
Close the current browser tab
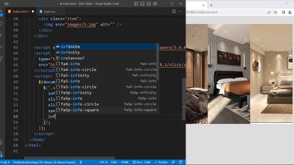click(204, 5)
